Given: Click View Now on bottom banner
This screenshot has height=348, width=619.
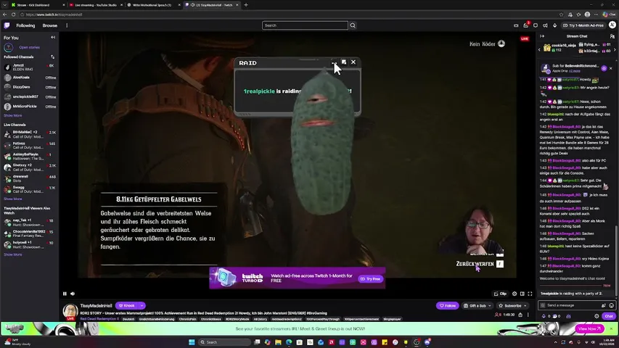Looking at the screenshot, I should point(589,328).
